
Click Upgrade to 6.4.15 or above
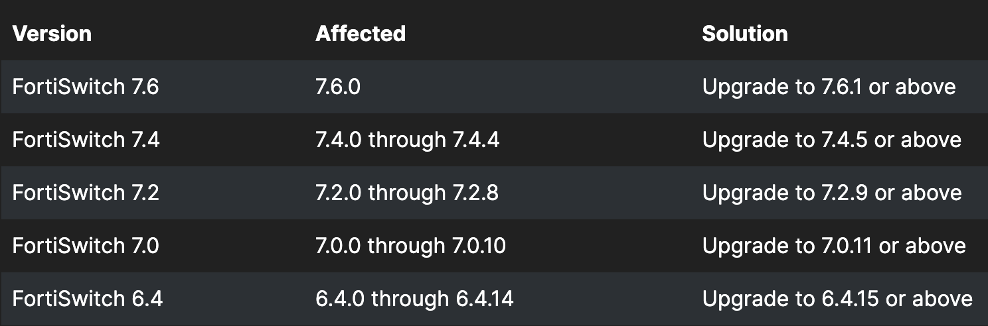pos(837,299)
